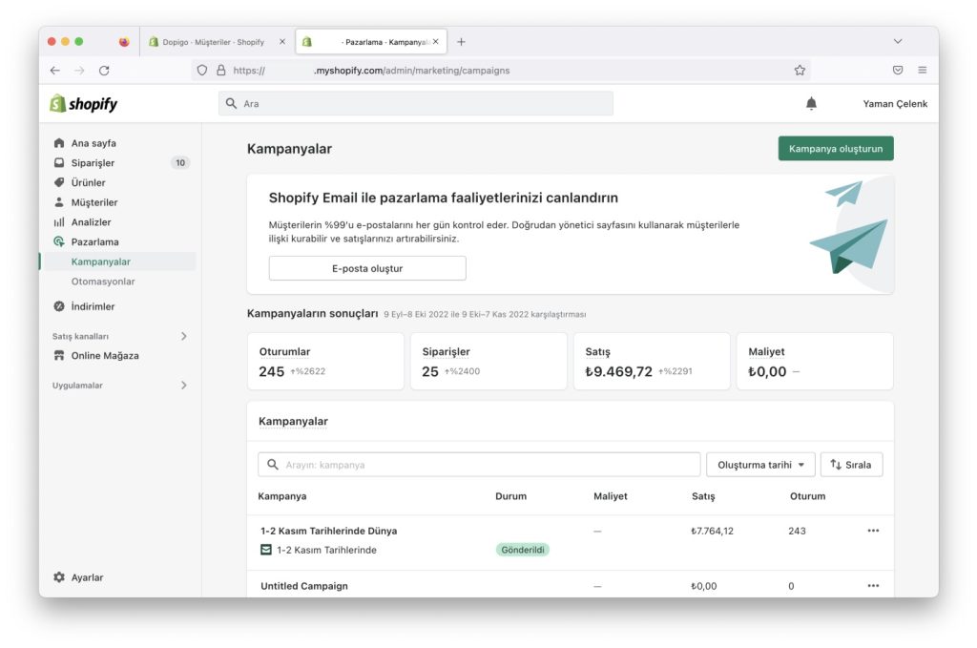Open Siparişler in sidebar
The width and height of the screenshot is (977, 648).
[x=93, y=162]
